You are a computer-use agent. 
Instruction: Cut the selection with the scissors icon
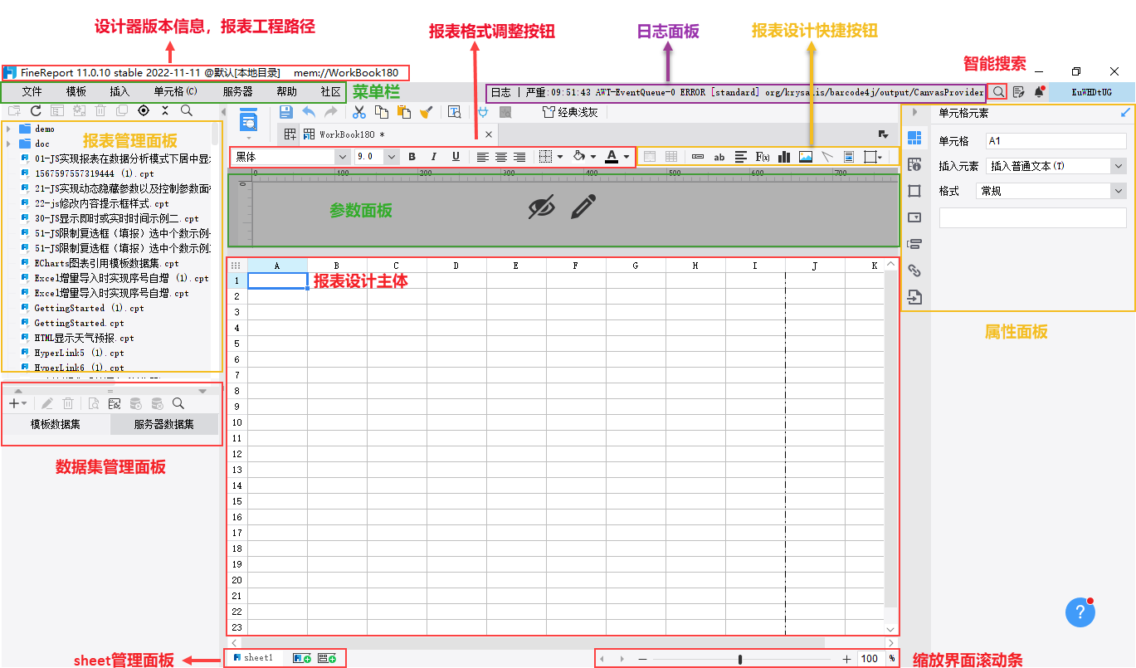pos(359,112)
